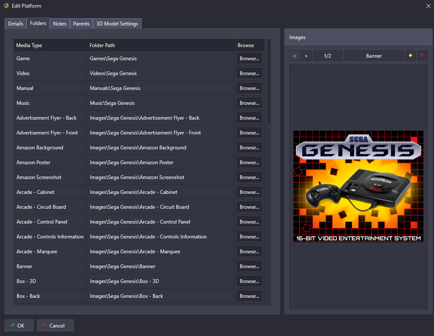Browse for the Game folder

coord(249,59)
